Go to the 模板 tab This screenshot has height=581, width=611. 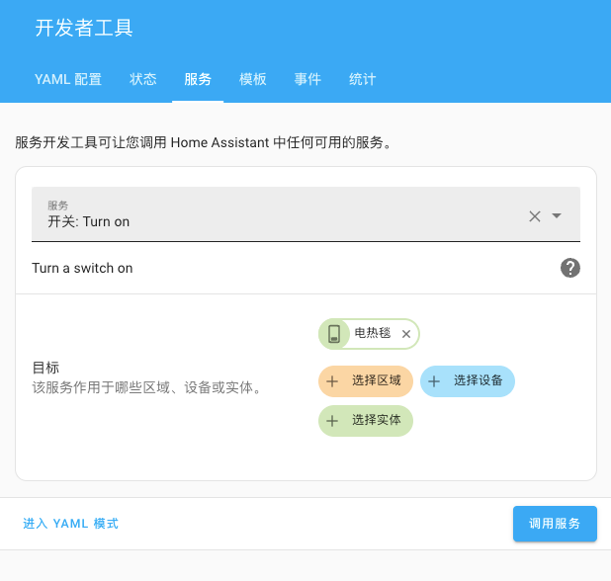point(253,79)
